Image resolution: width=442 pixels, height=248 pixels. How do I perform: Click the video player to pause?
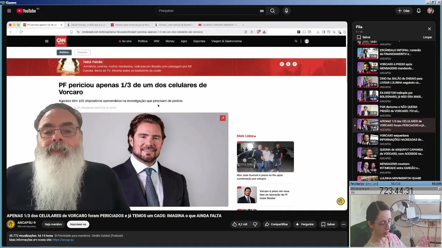coord(177,116)
